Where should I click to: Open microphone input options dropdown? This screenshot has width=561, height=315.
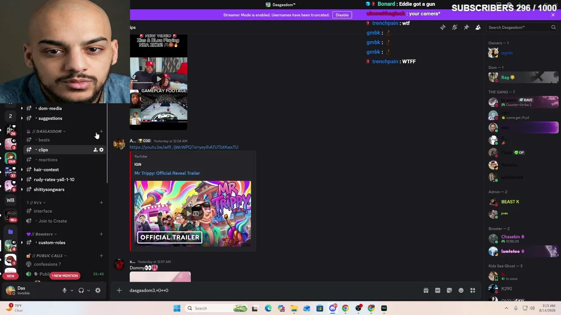(72, 290)
